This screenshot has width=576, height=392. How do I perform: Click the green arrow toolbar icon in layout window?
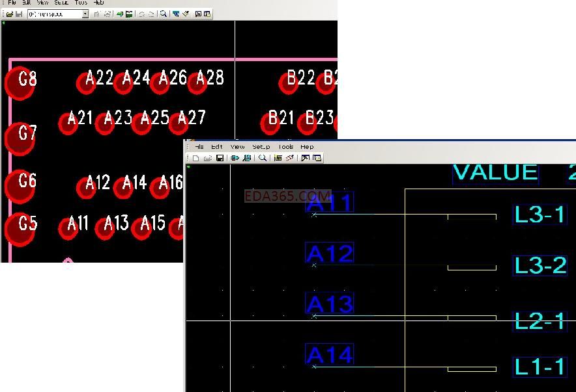click(x=120, y=14)
